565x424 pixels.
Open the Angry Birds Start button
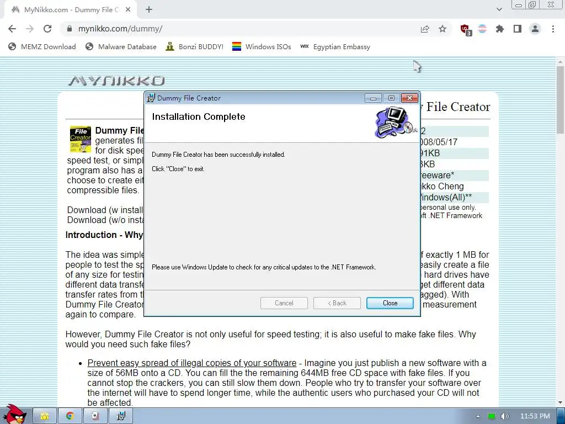15,414
